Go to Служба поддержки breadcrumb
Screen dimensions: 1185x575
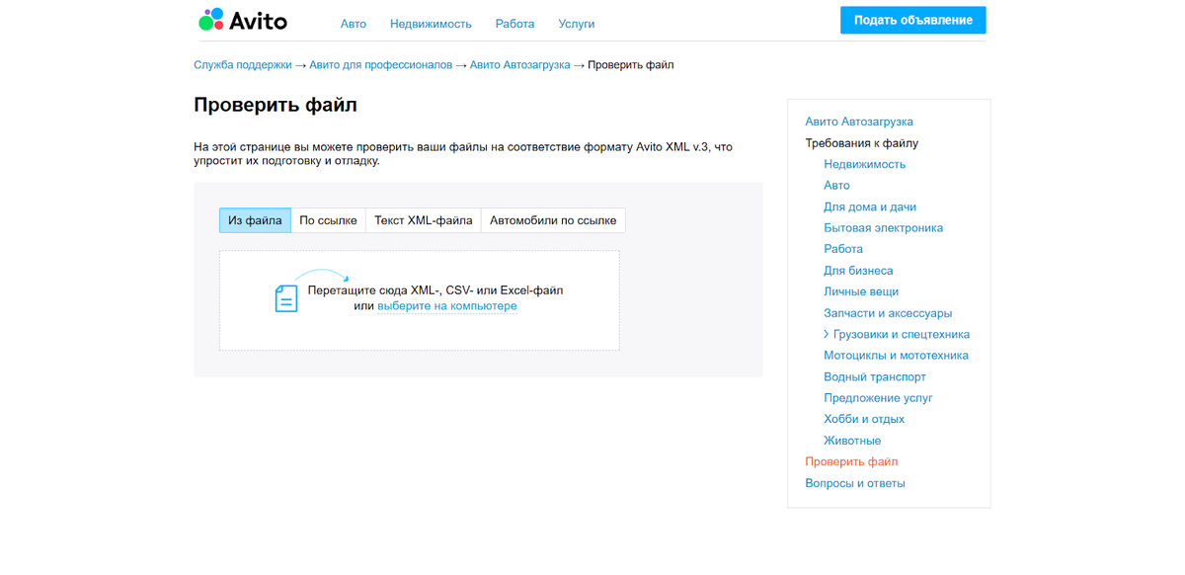tap(243, 65)
